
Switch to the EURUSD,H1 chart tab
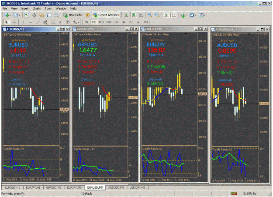pyautogui.click(x=12, y=187)
